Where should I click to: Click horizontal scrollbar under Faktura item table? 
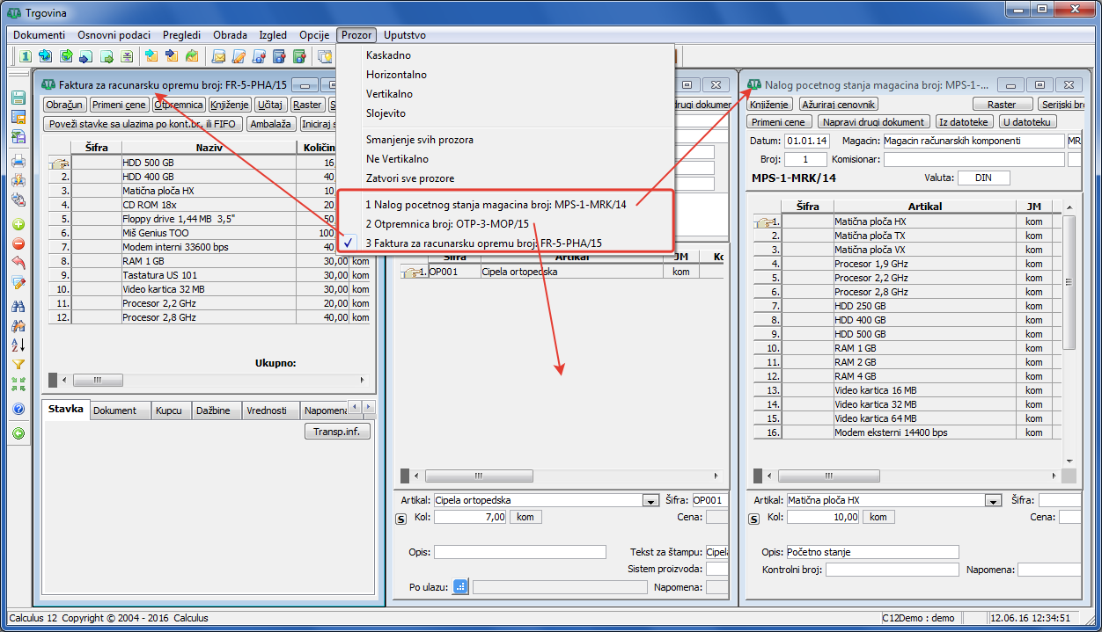point(211,381)
